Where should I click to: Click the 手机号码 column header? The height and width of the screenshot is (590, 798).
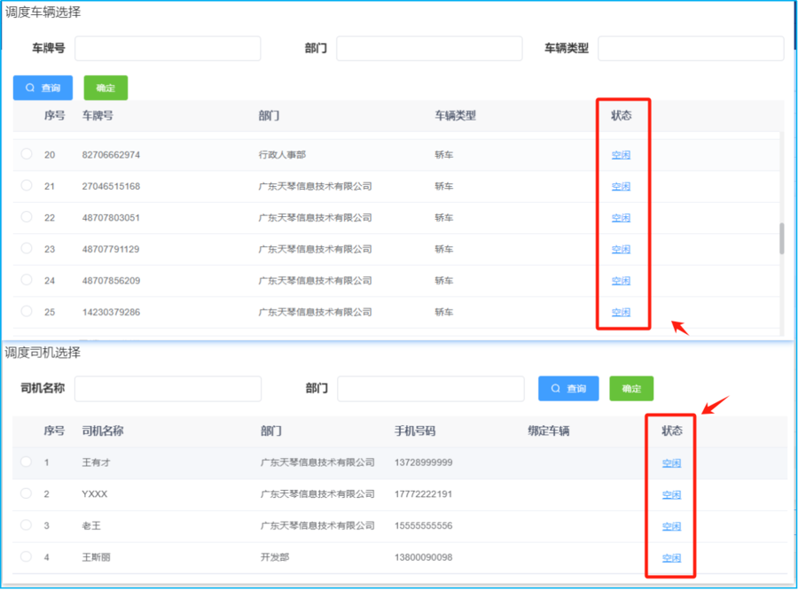point(415,431)
